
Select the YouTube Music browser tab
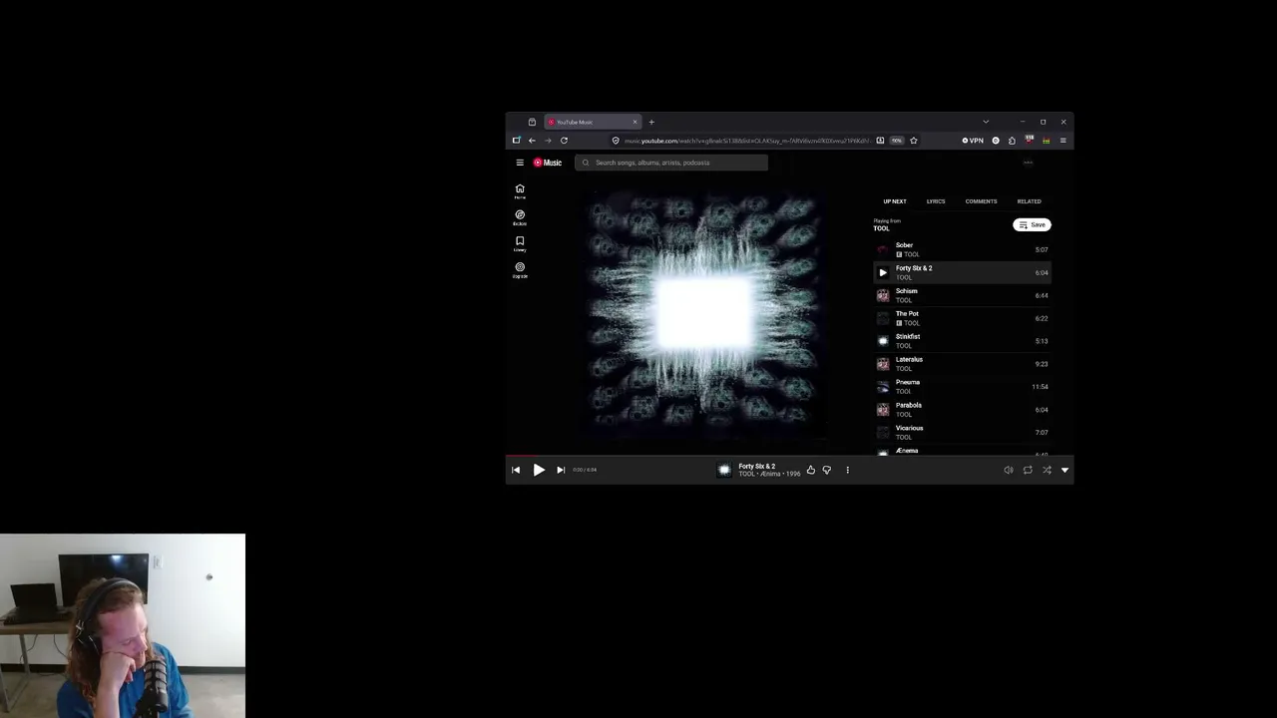pos(593,122)
